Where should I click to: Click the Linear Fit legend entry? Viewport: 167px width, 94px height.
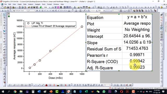click(53, 26)
